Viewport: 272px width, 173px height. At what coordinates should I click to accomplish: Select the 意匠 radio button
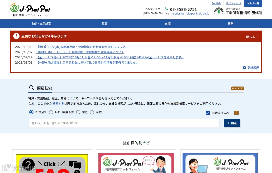click(78, 112)
